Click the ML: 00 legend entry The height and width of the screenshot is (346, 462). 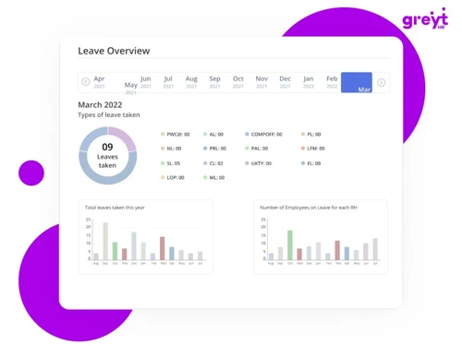point(213,177)
